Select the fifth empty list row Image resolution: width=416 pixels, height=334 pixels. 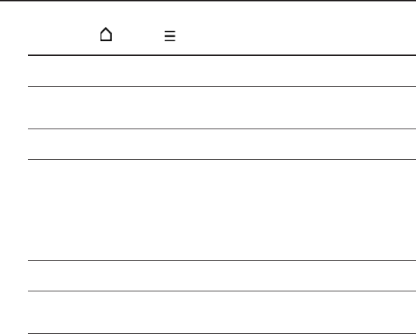222,276
